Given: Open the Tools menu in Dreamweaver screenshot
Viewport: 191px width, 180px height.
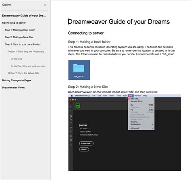Looking at the screenshot, I should (x=119, y=96).
